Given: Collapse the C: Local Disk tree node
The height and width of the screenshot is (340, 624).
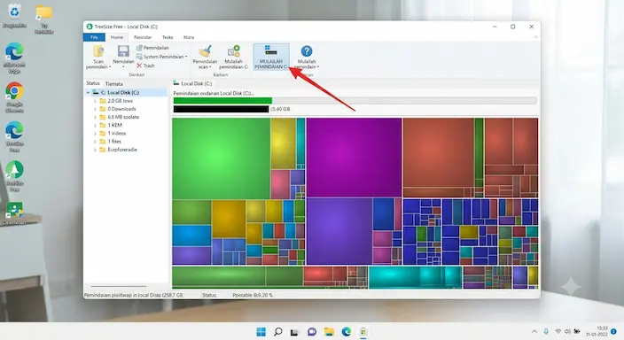Looking at the screenshot, I should click(x=88, y=92).
